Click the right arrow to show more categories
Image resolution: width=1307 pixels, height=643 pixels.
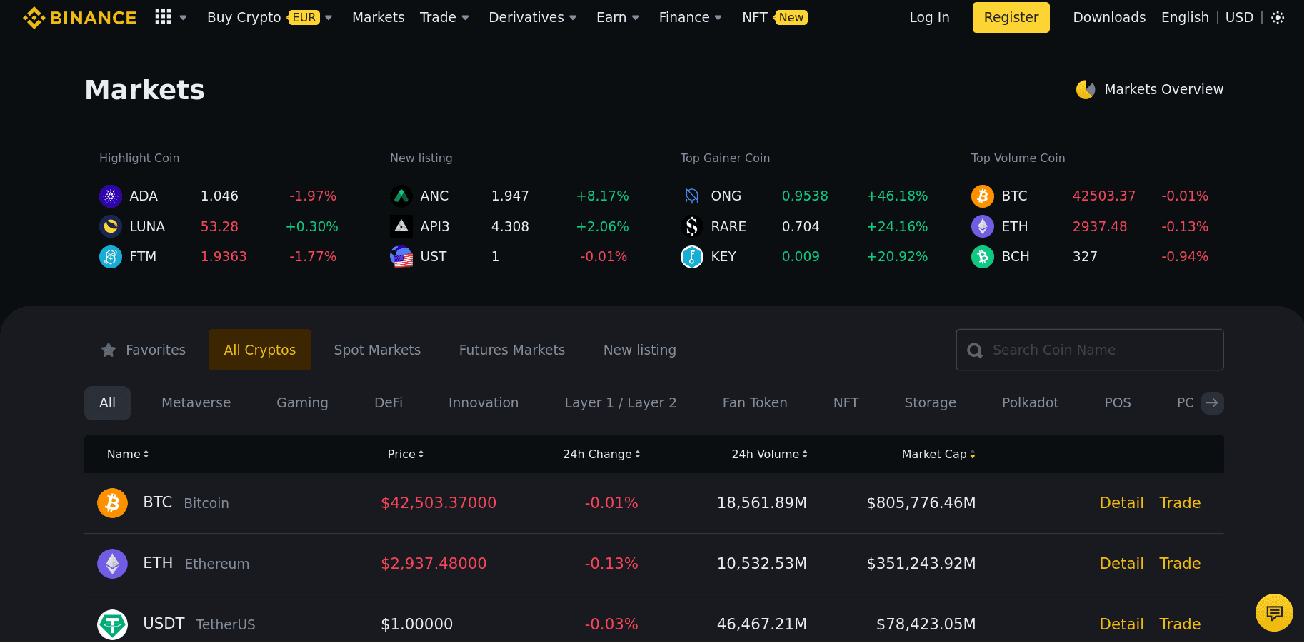pos(1212,403)
